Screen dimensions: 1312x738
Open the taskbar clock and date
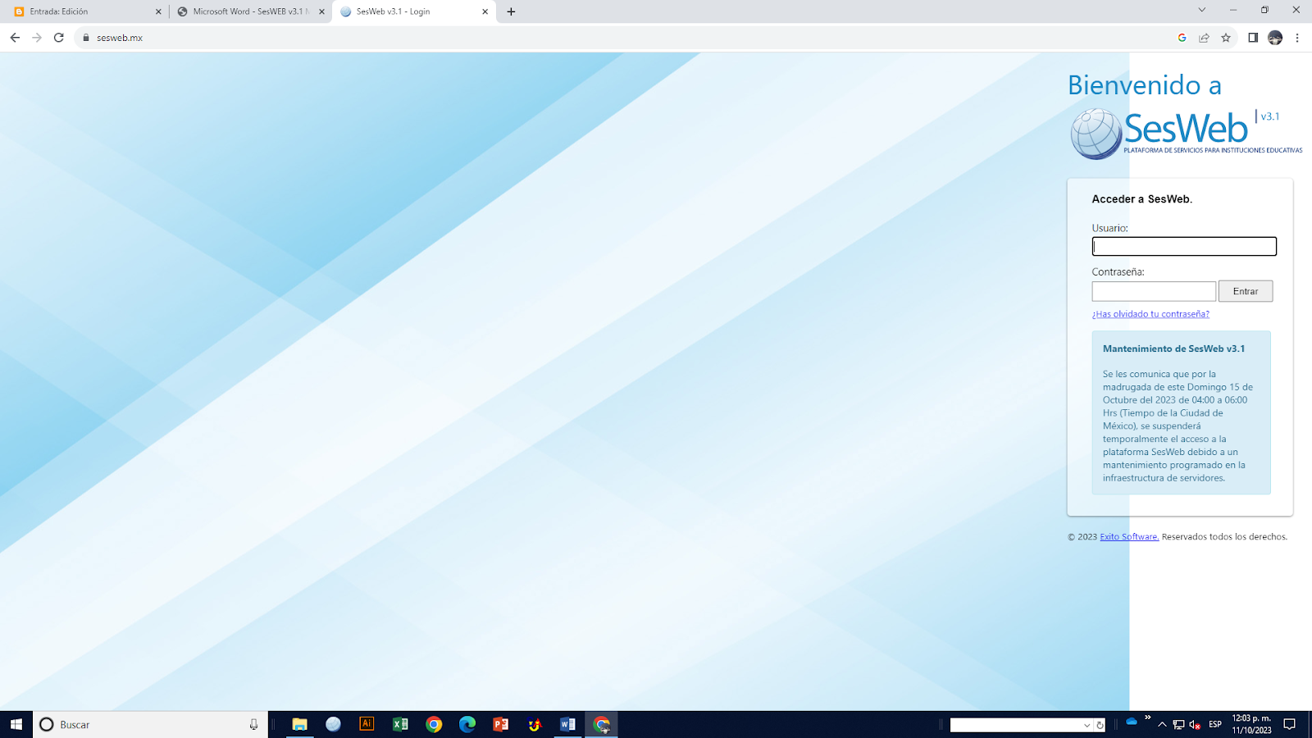(1251, 724)
